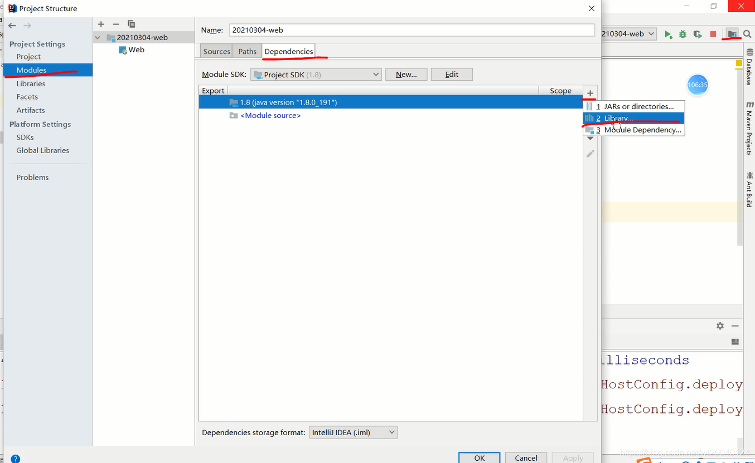The width and height of the screenshot is (755, 463).
Task: Edit dependency with pencil icon
Action: 591,154
